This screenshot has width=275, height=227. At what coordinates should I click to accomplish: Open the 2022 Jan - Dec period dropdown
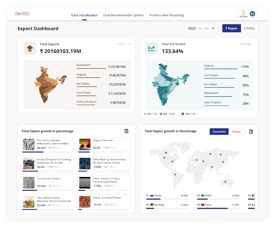201,28
